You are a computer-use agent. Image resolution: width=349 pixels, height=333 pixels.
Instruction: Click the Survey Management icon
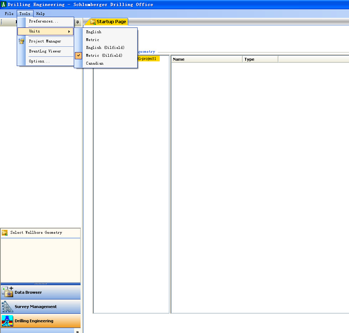[x=7, y=307]
